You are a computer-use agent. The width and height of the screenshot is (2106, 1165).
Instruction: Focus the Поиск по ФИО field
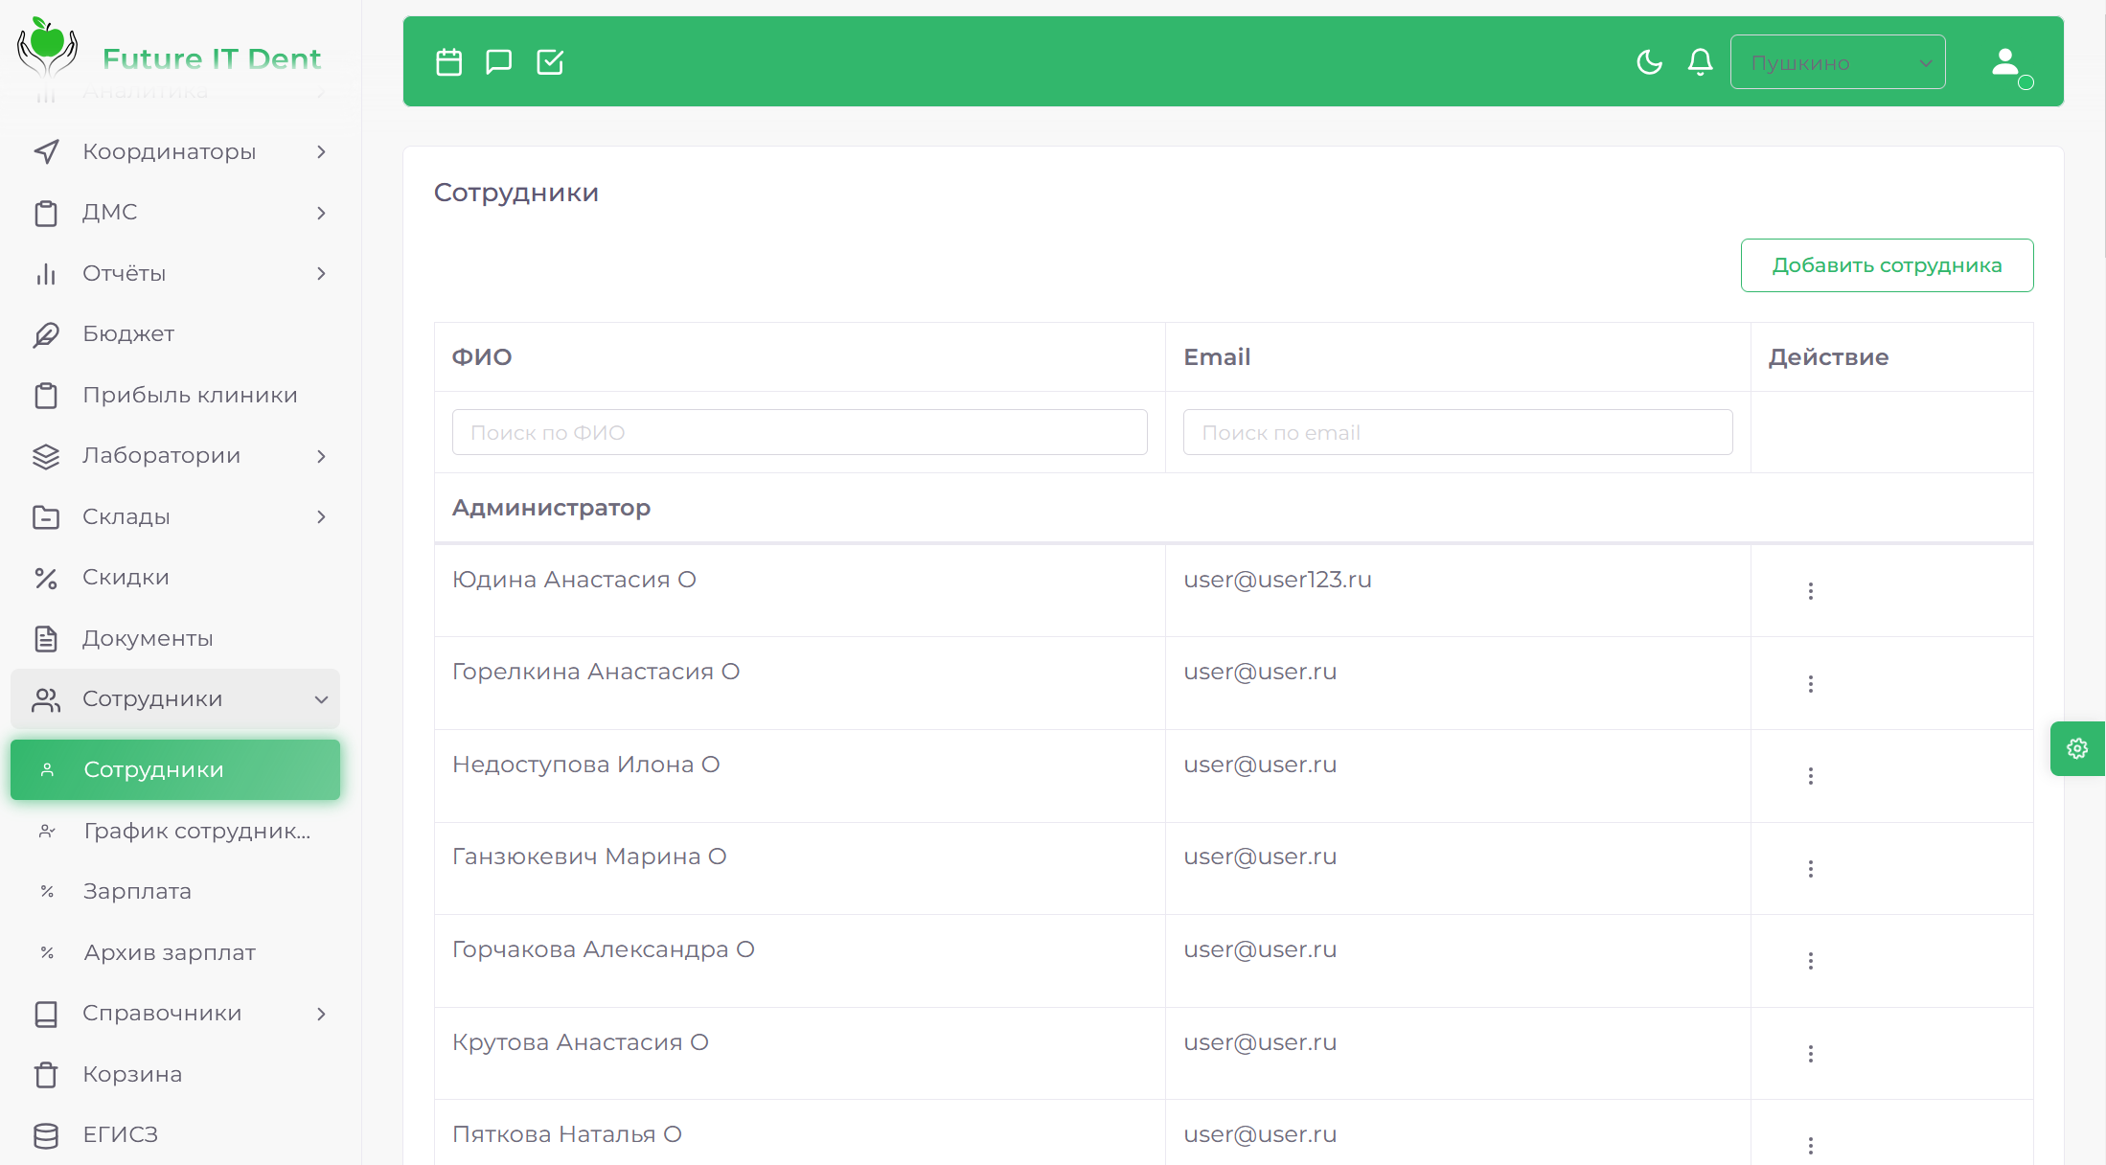(799, 432)
